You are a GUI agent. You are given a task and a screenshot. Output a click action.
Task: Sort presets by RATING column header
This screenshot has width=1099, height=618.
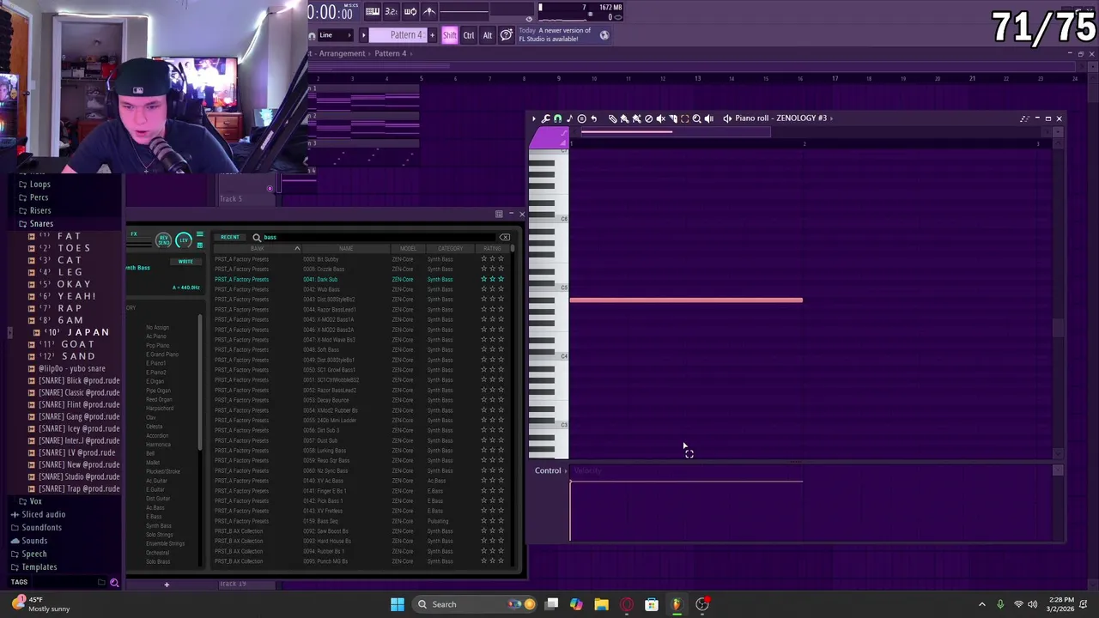492,249
